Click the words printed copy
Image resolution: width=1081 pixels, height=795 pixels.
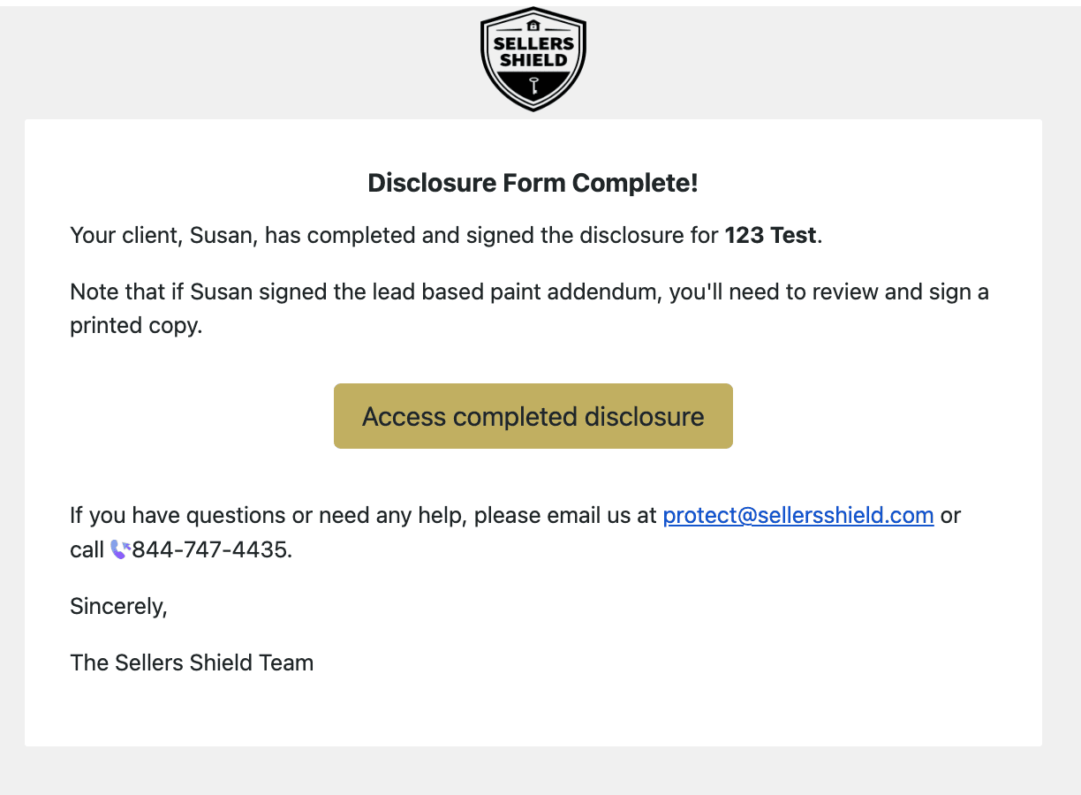point(135,325)
